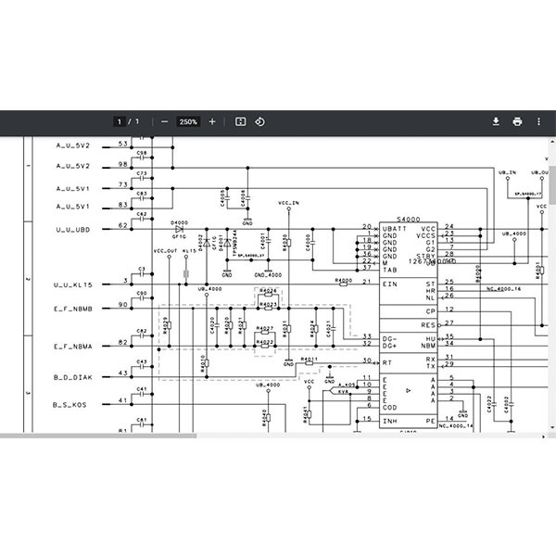Click the RT pin label
Screen dimensions: 556x556
pos(386,362)
